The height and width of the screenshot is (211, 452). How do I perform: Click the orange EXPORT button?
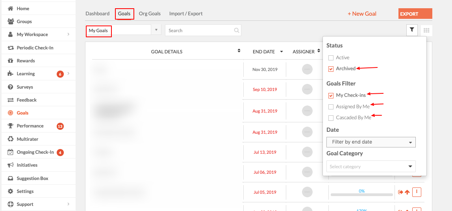coord(415,14)
